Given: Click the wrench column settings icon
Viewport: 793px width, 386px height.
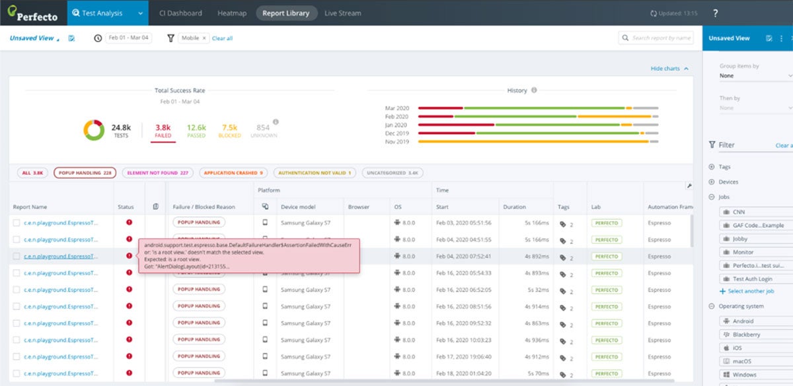Looking at the screenshot, I should coord(689,187).
